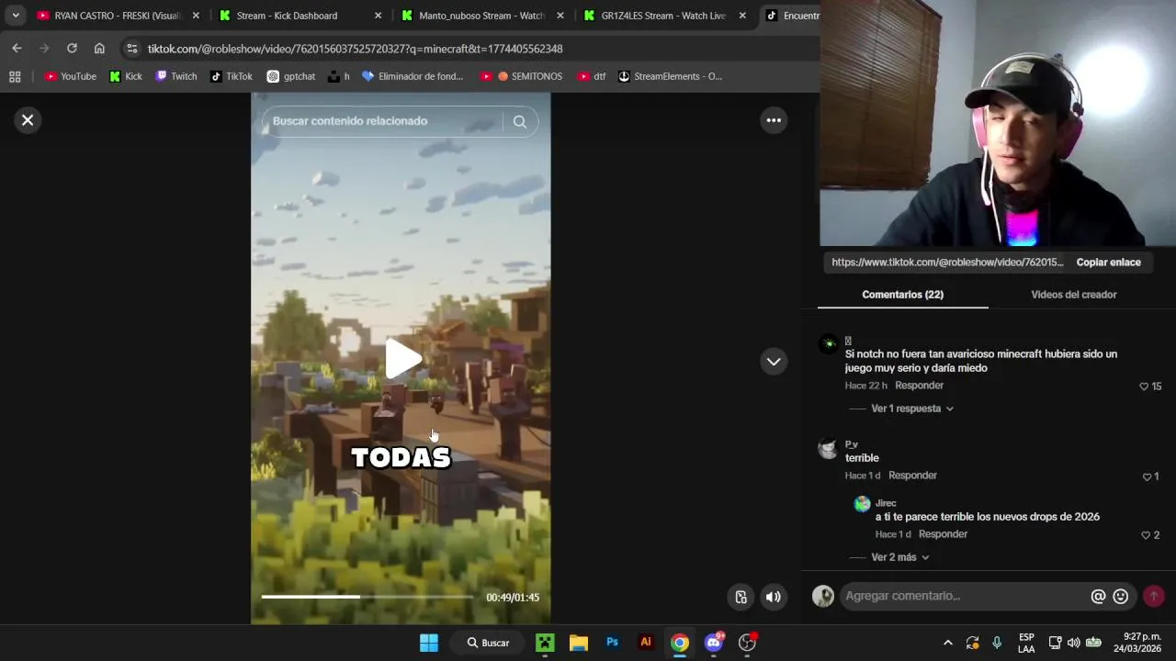Image resolution: width=1176 pixels, height=661 pixels.
Task: Reply to the 'terrible' comment
Action: (x=912, y=476)
